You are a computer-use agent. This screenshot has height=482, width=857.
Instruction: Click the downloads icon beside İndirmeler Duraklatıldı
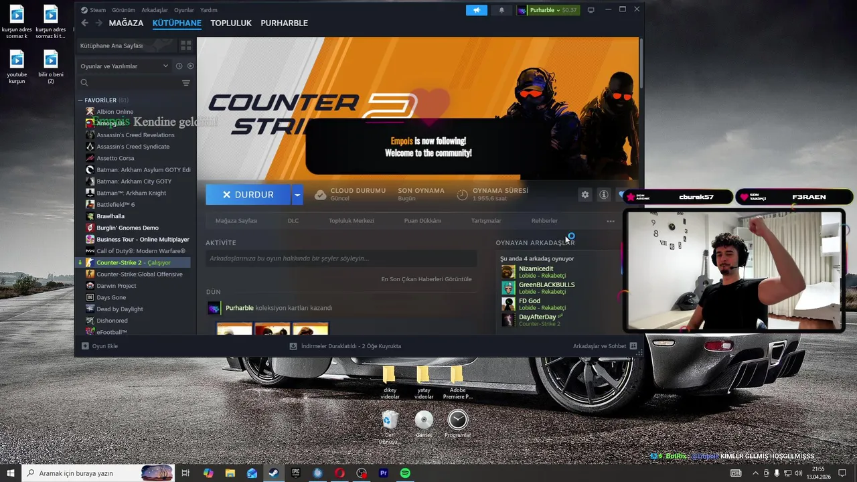tap(293, 346)
